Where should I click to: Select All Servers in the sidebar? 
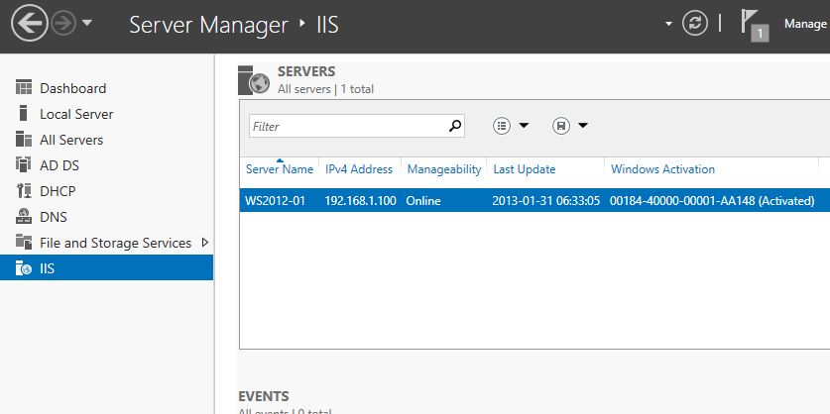(x=71, y=140)
